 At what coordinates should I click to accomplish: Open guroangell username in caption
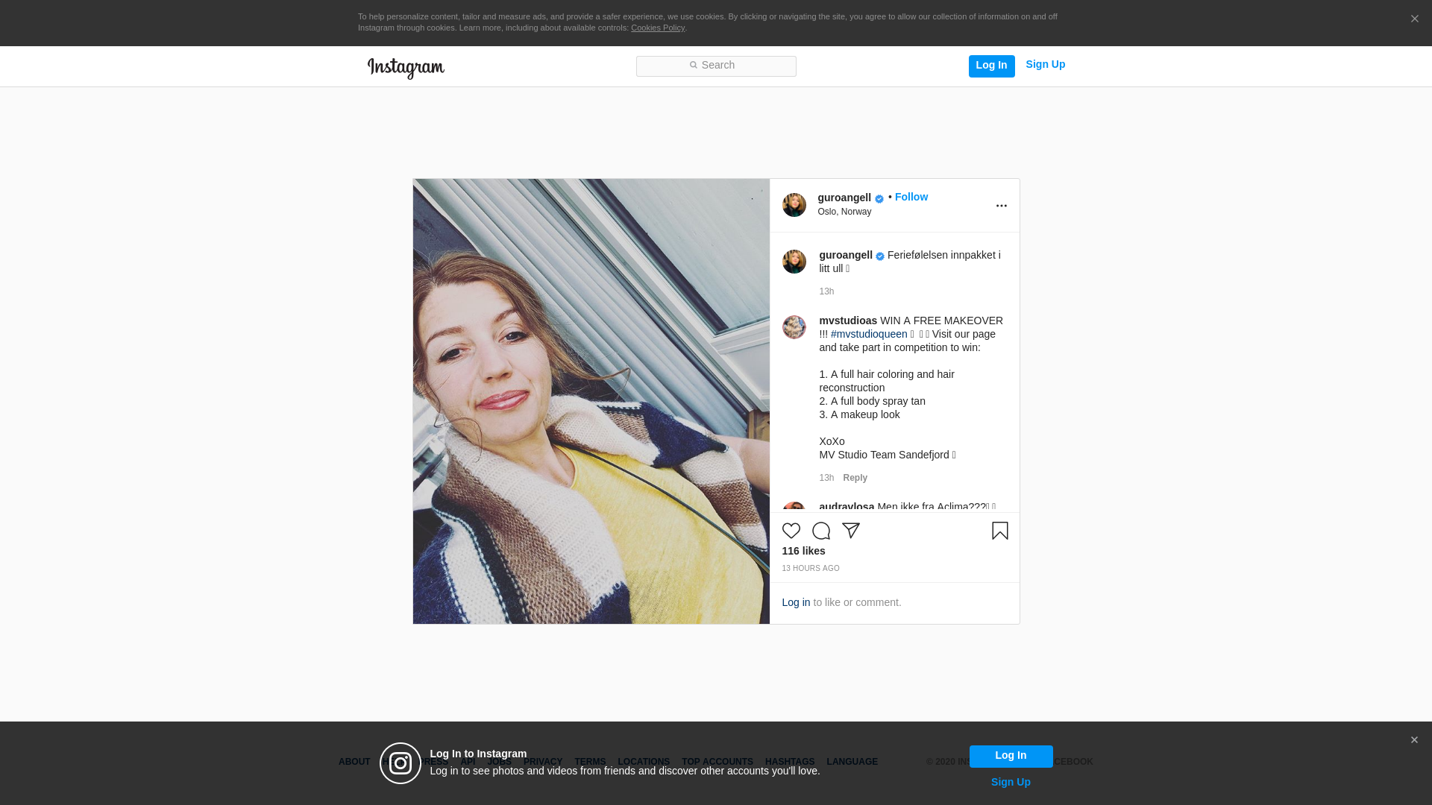click(846, 255)
